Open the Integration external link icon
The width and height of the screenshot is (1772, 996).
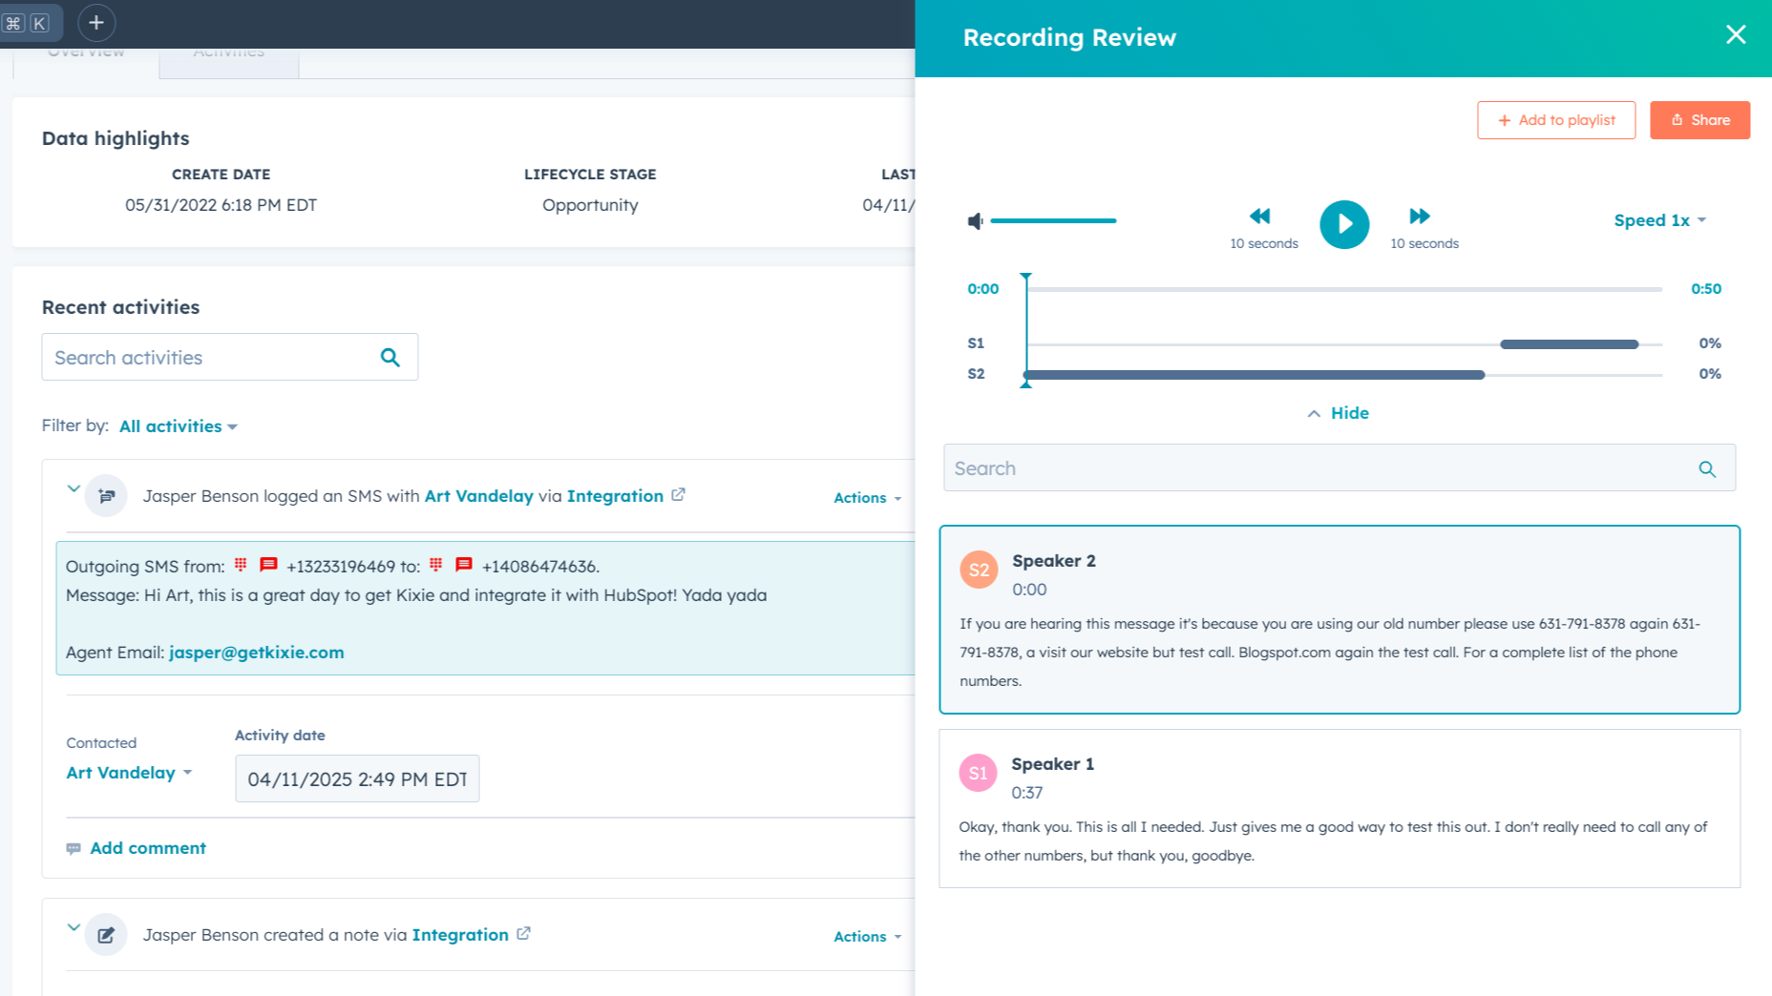click(678, 494)
